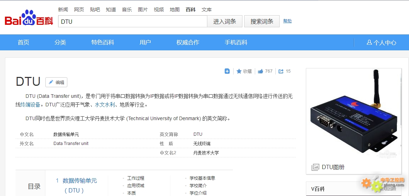Click the 进入词条 button
Screen dimensions: 409x196
(225, 21)
